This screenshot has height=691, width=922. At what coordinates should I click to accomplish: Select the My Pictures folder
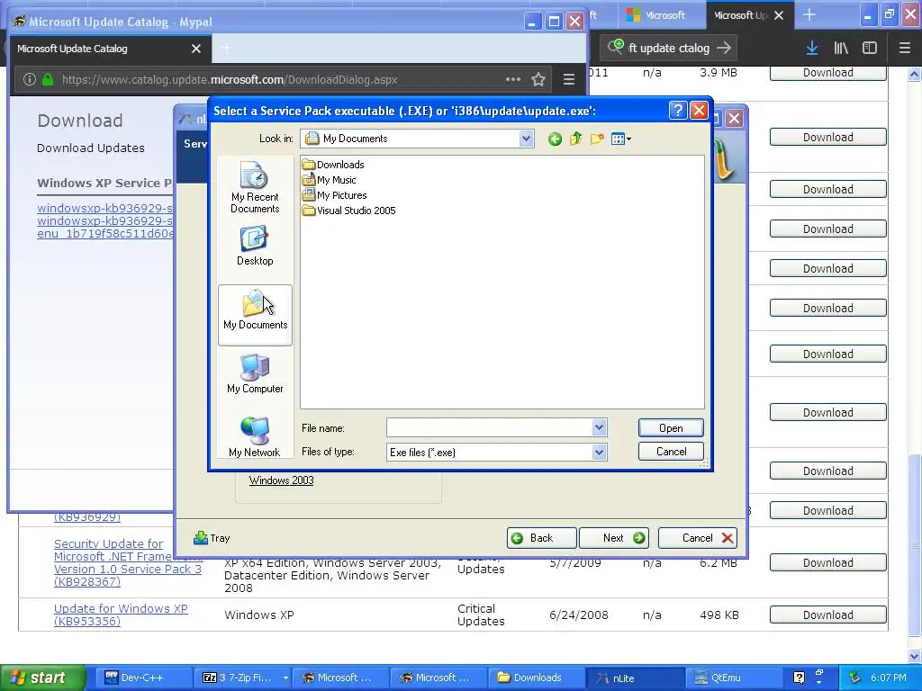335,195
